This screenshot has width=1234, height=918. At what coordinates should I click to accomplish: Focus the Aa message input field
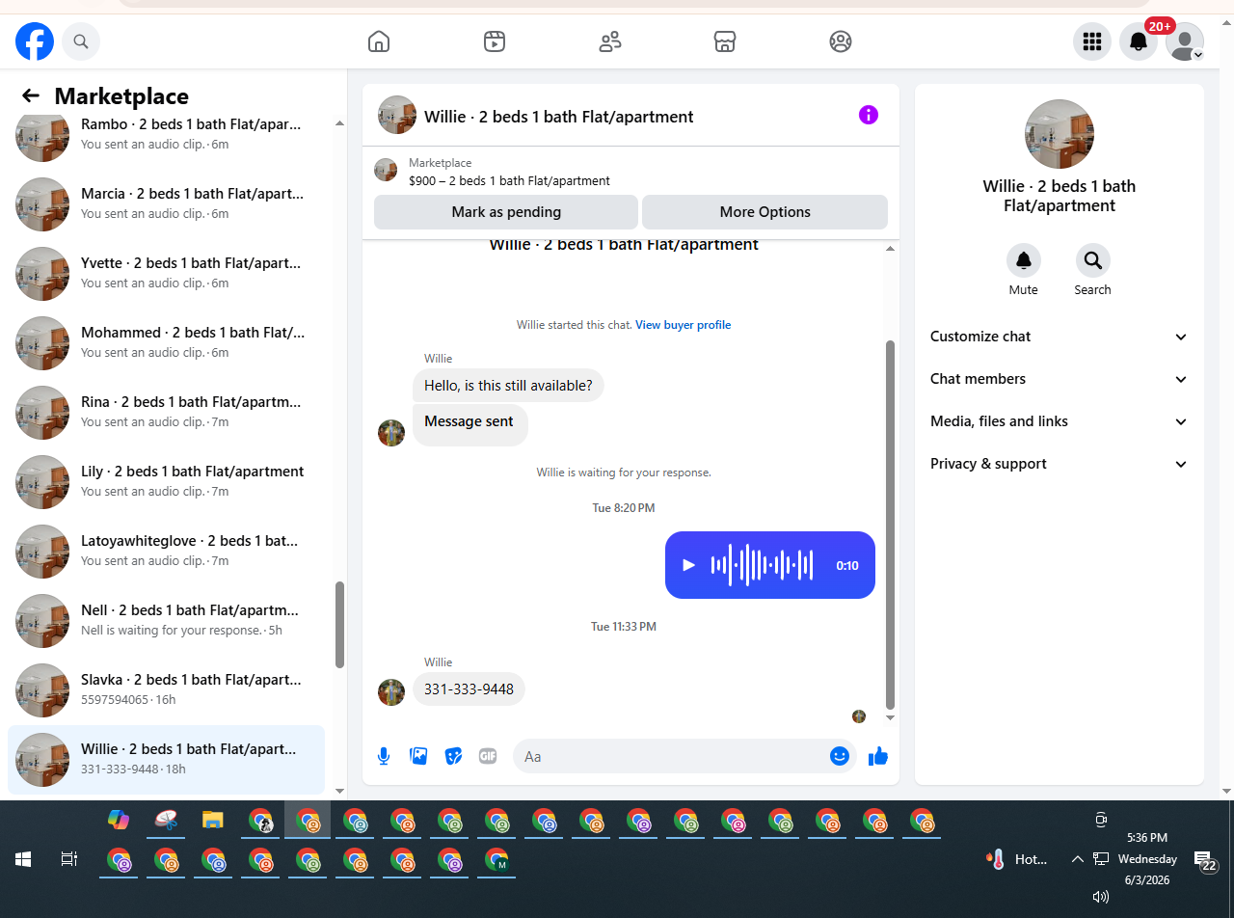(x=671, y=756)
